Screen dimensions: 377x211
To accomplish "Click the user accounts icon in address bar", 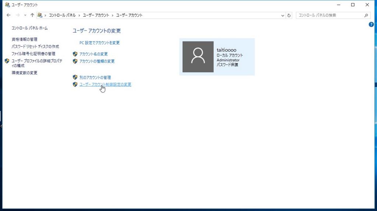I will pos(40,15).
